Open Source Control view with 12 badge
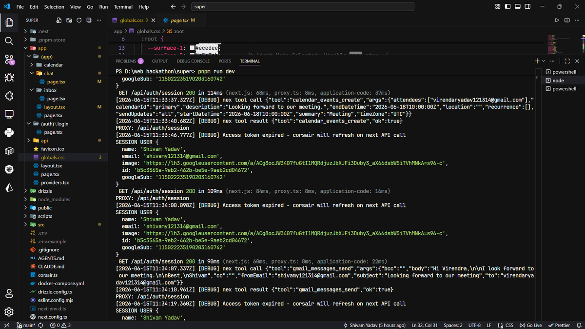The height and width of the screenshot is (329, 585). 9,60
